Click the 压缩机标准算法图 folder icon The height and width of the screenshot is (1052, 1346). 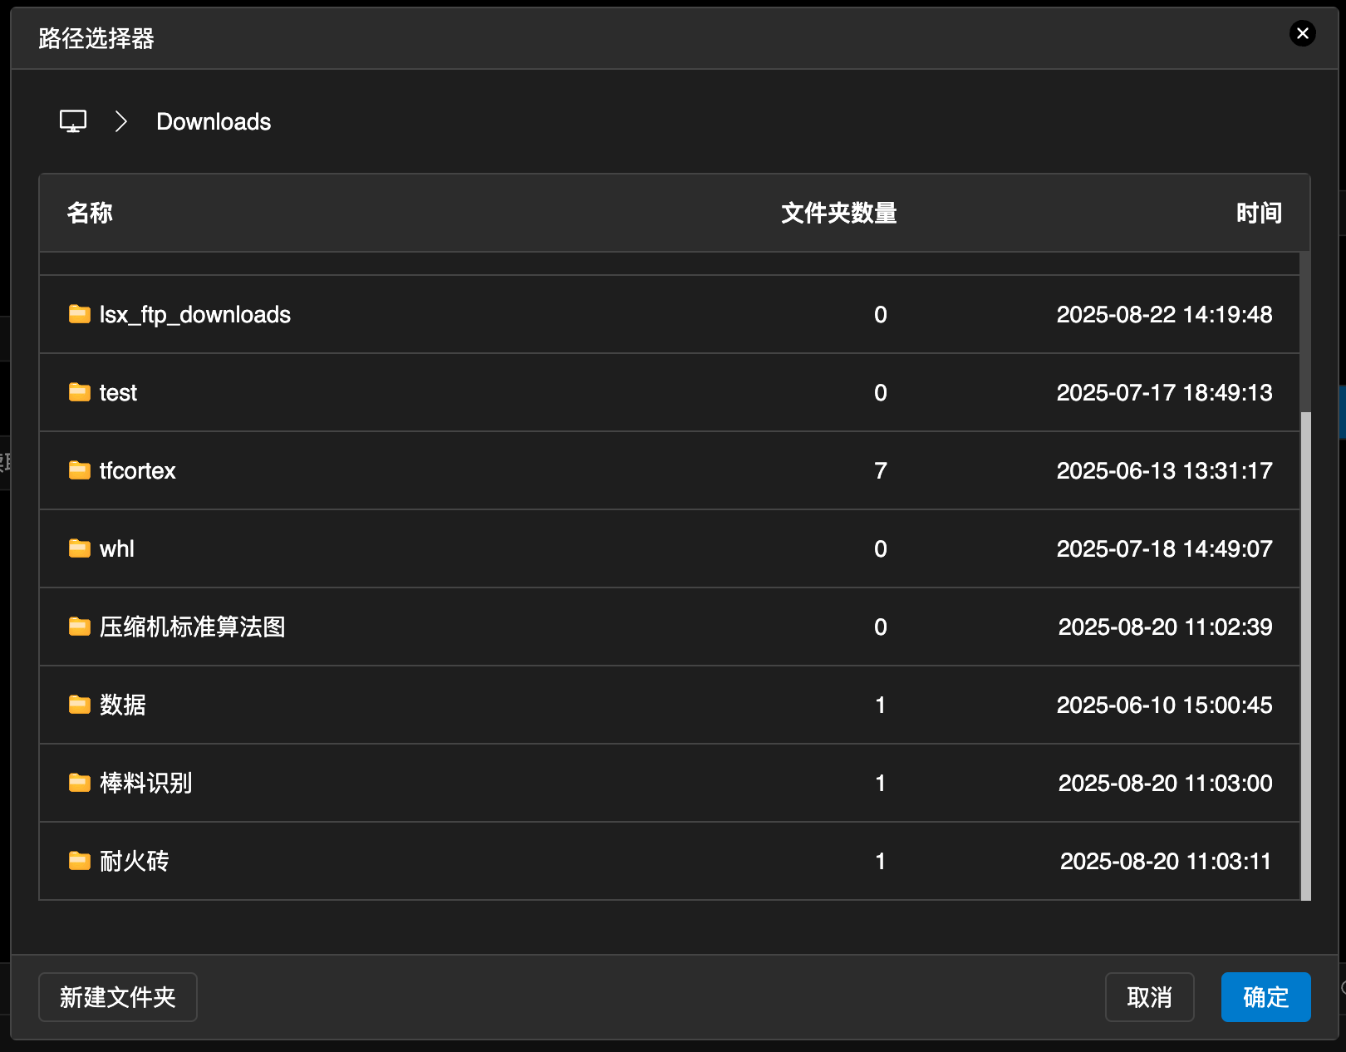click(80, 627)
